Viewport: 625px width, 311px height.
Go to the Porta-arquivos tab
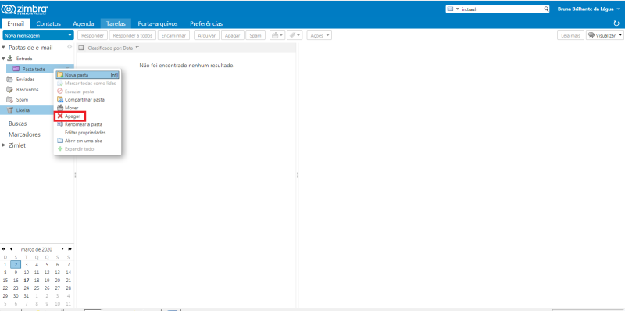(158, 23)
